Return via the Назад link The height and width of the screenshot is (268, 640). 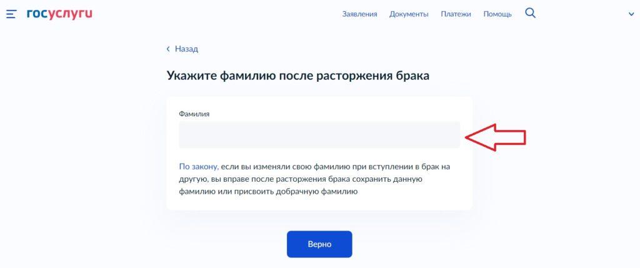pyautogui.click(x=186, y=49)
